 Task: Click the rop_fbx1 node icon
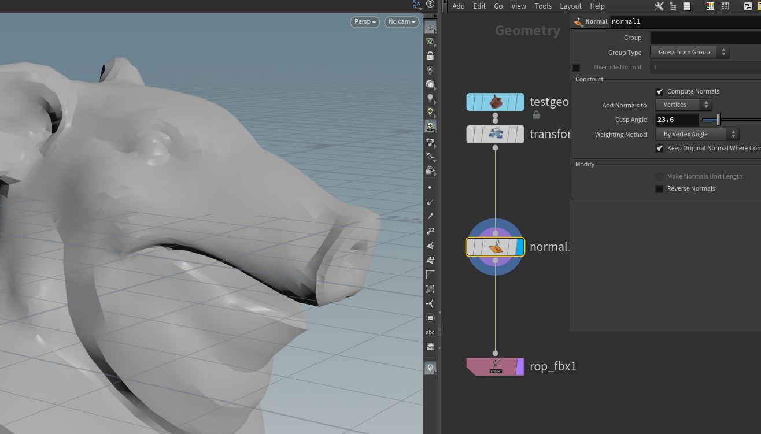(496, 366)
